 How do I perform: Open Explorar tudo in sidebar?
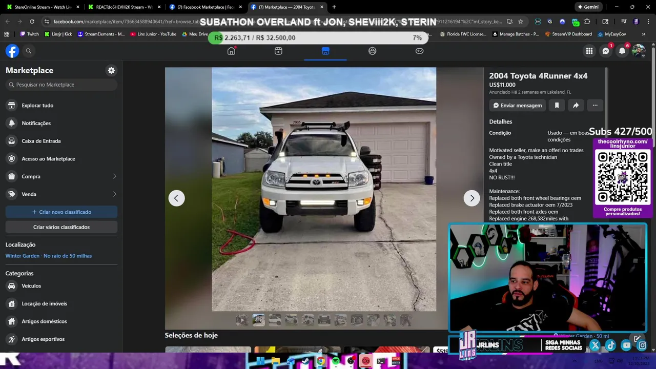(61, 105)
